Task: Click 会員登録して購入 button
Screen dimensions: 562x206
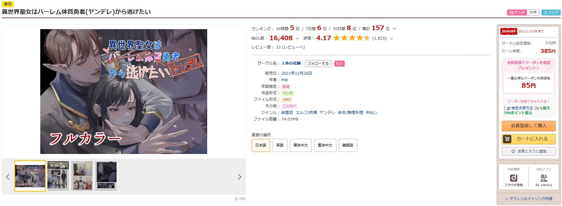Action: tap(529, 126)
